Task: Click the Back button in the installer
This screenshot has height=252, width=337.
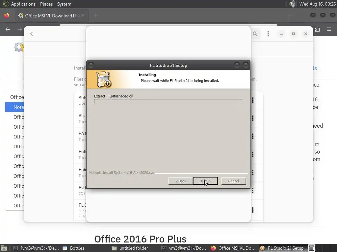Action: pos(181,181)
